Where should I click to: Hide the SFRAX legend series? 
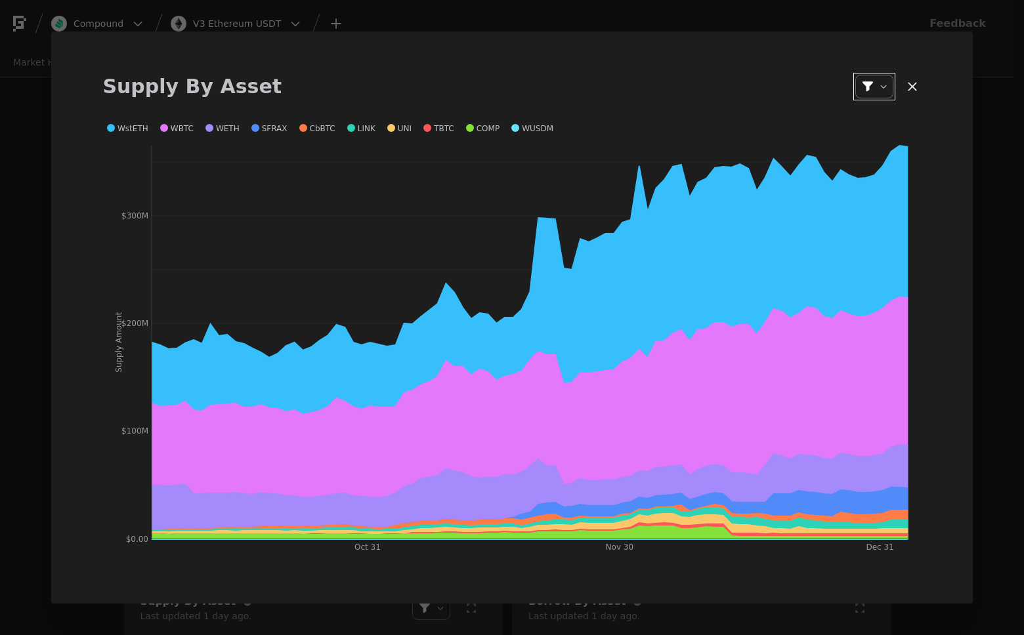pos(269,129)
